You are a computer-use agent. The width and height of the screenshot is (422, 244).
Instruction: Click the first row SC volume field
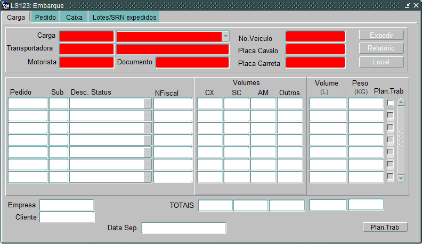point(236,103)
